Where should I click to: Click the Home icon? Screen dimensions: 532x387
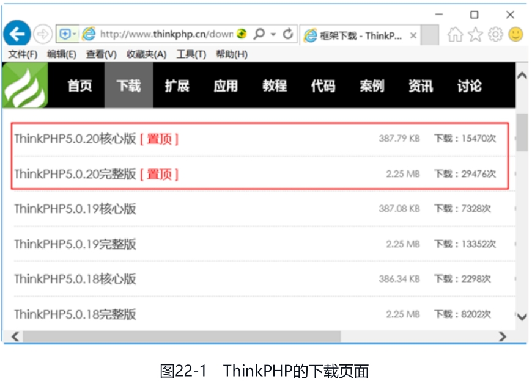pyautogui.click(x=455, y=34)
